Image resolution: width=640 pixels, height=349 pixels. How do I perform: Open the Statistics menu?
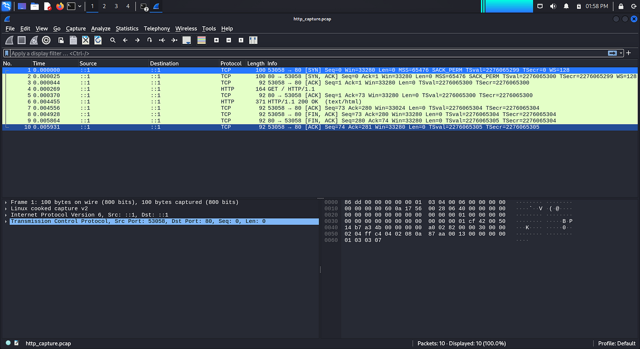click(x=127, y=28)
